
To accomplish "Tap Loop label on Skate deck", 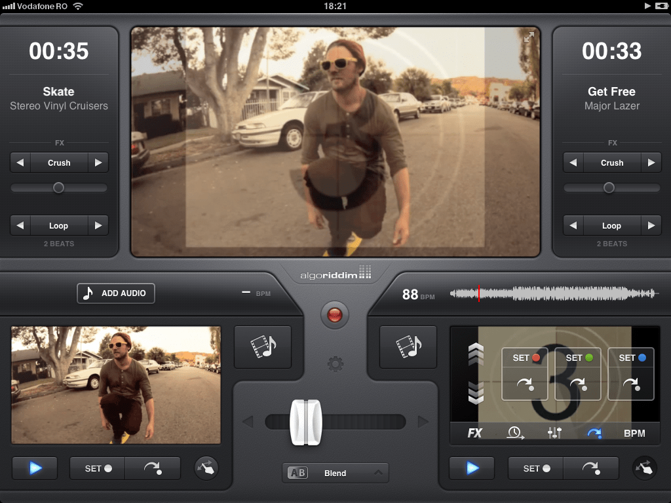I will point(59,225).
